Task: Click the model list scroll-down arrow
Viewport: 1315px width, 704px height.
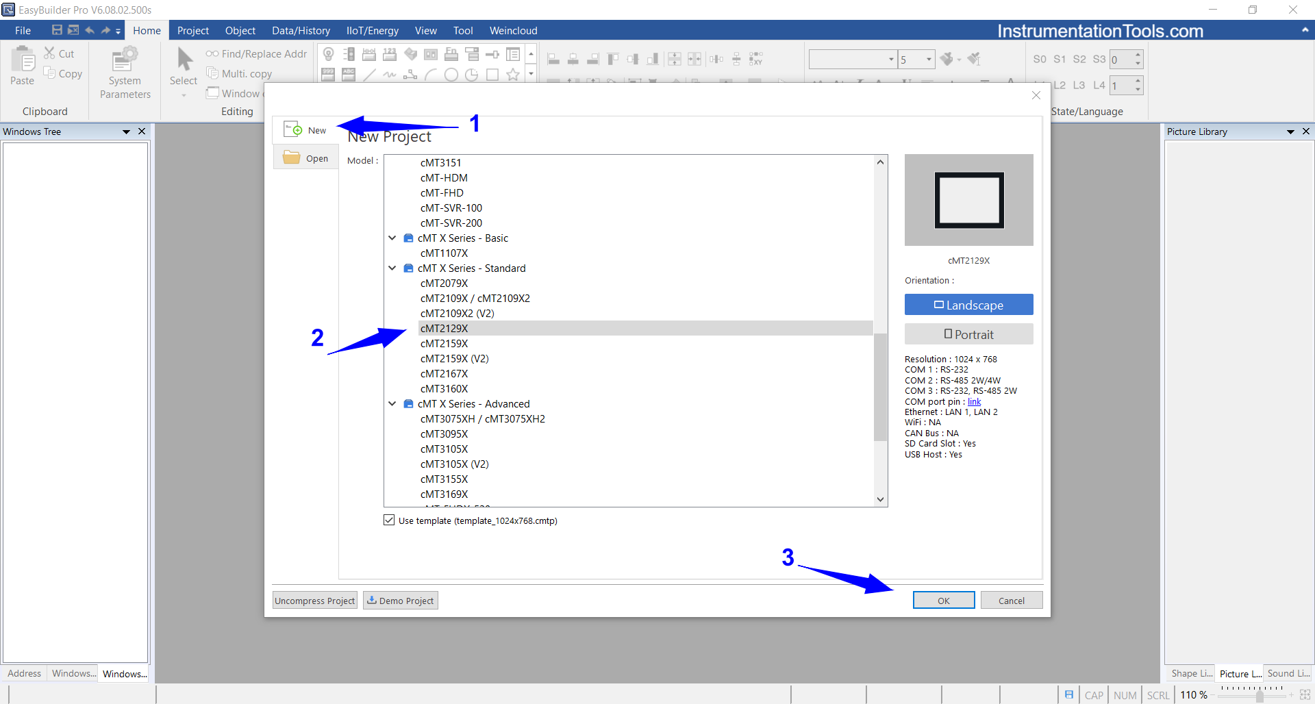Action: click(x=880, y=499)
